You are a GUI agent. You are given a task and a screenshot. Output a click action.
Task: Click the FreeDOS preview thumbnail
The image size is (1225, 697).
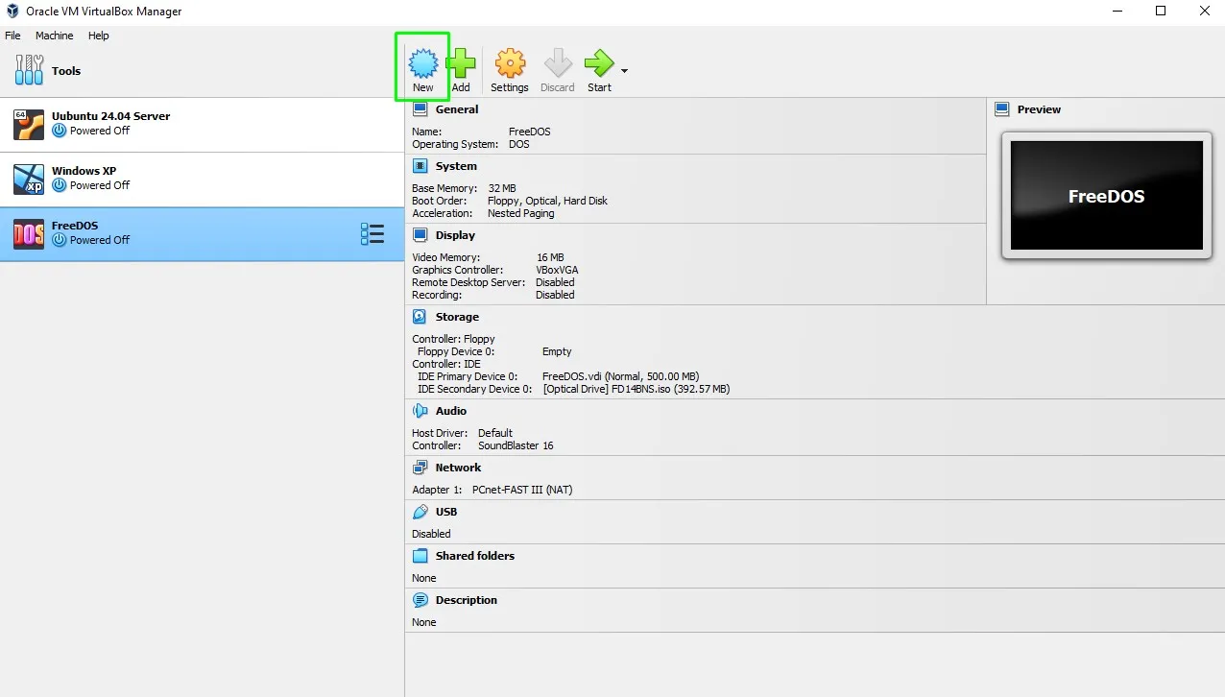click(x=1106, y=196)
